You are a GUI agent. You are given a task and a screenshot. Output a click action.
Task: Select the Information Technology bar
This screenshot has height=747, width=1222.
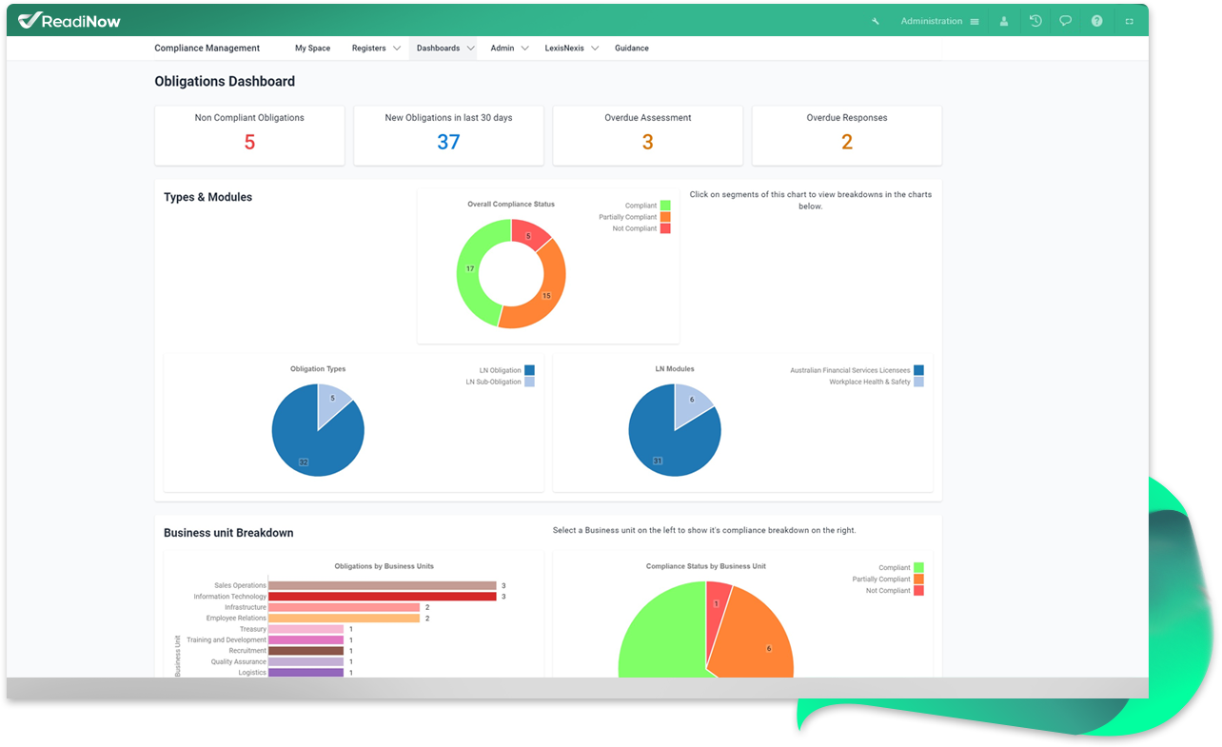click(383, 597)
